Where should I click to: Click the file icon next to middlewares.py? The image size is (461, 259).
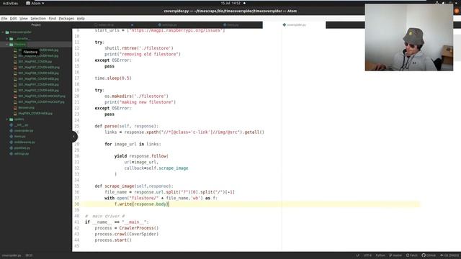[x=12, y=142]
